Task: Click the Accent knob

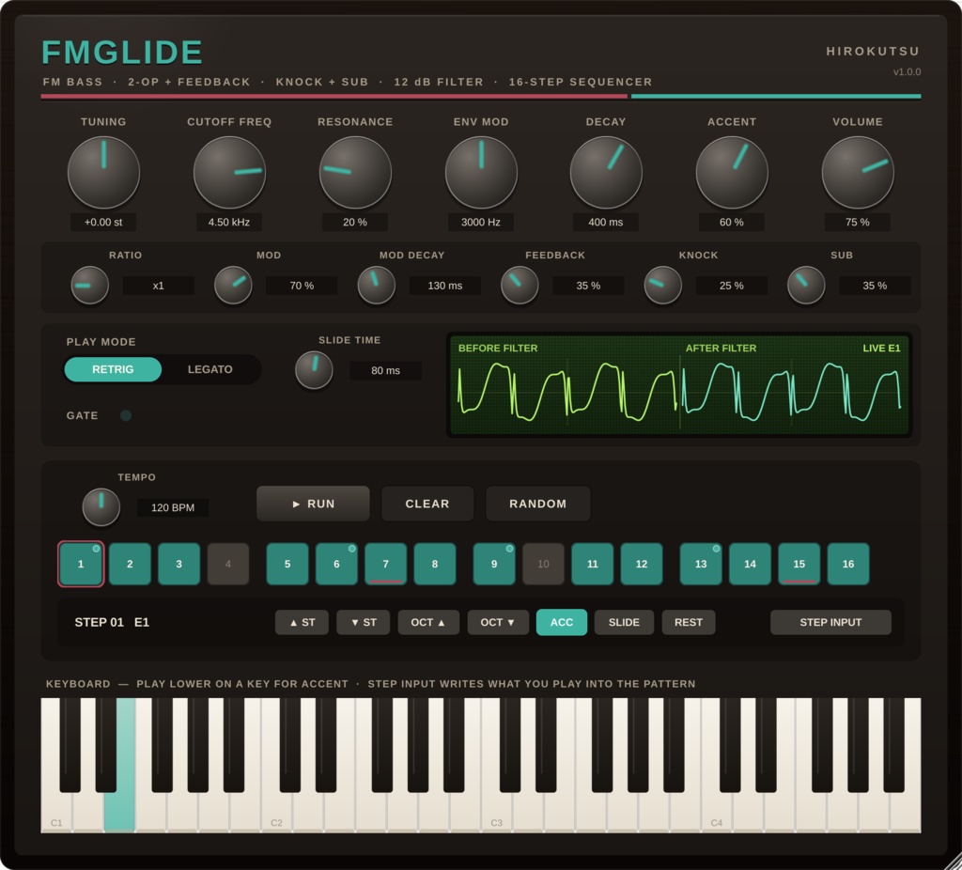Action: tap(732, 173)
